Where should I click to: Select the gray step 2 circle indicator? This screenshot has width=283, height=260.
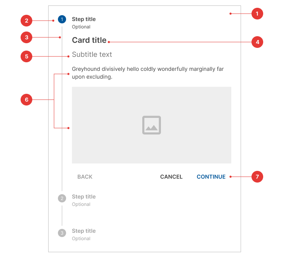[x=62, y=199]
